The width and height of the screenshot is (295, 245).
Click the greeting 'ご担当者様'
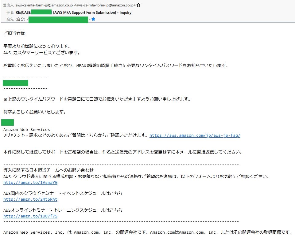click(x=14, y=33)
